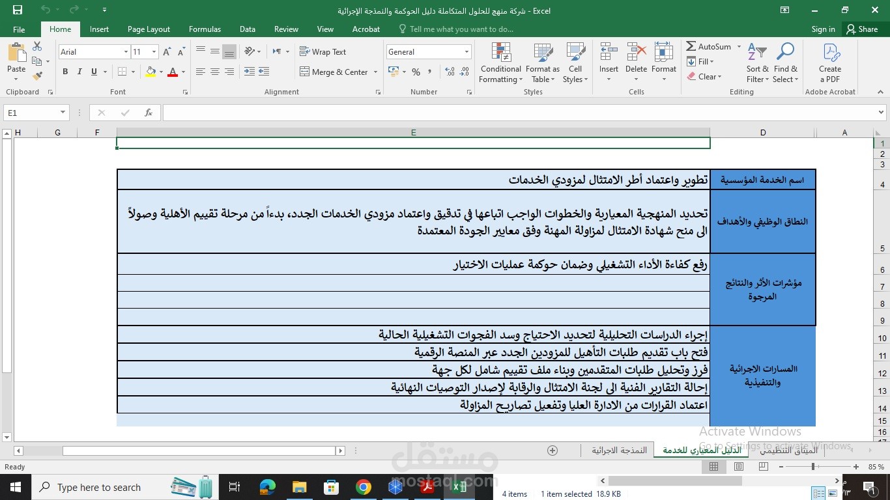890x500 pixels.
Task: Select the Sort & Filter tool
Action: pyautogui.click(x=756, y=63)
